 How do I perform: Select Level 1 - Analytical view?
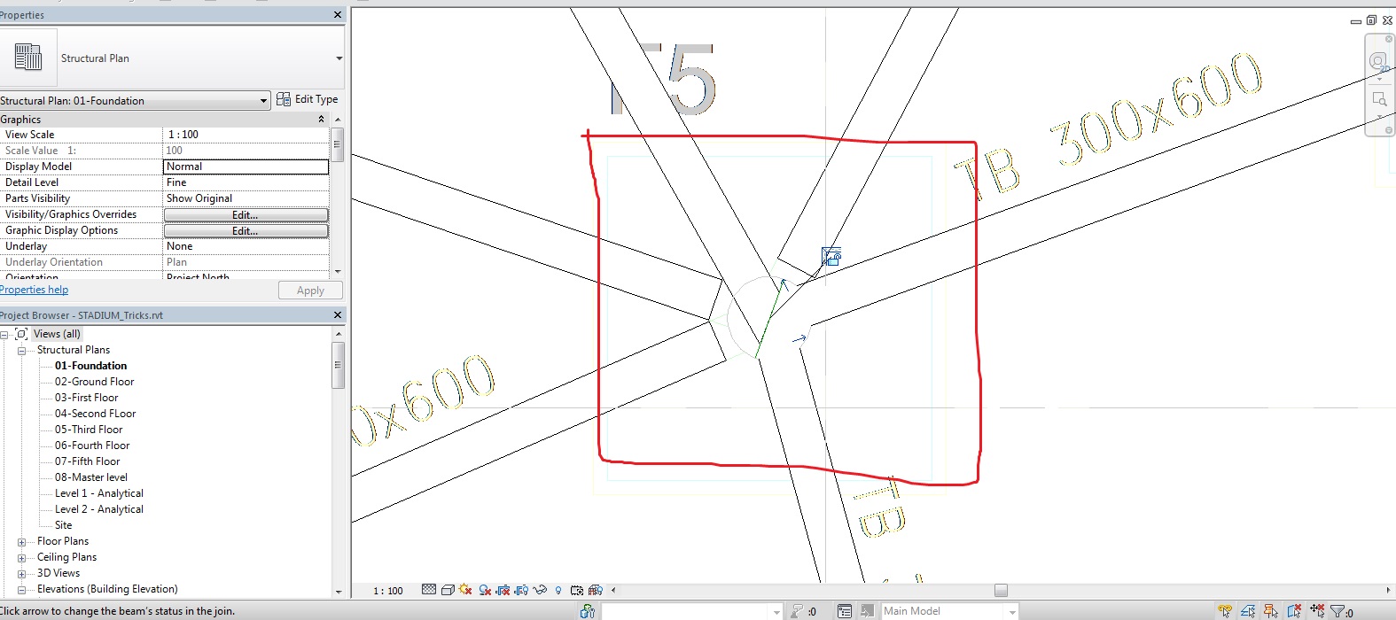click(98, 493)
